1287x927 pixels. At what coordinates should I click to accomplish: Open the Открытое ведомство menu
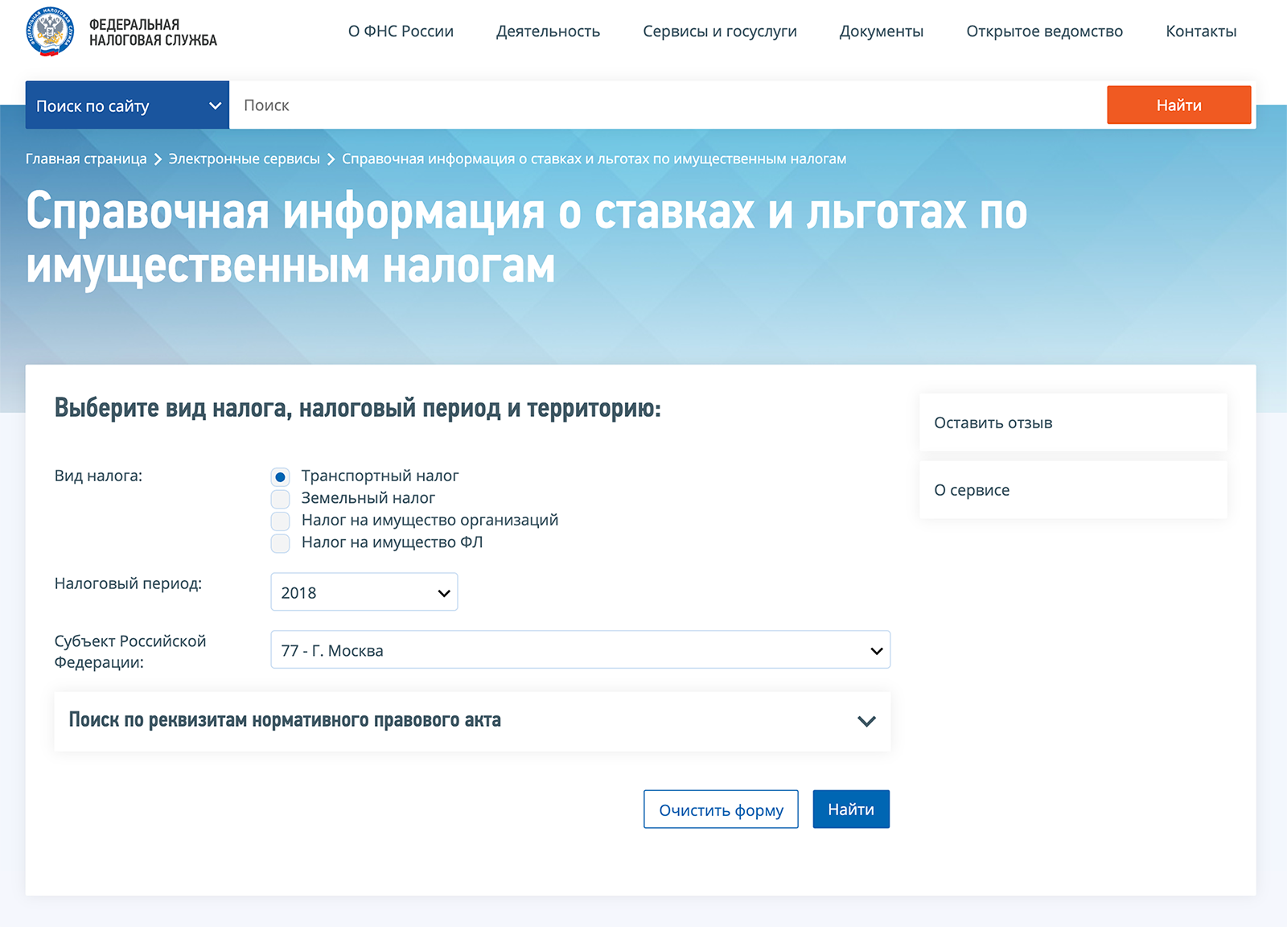pyautogui.click(x=1044, y=31)
